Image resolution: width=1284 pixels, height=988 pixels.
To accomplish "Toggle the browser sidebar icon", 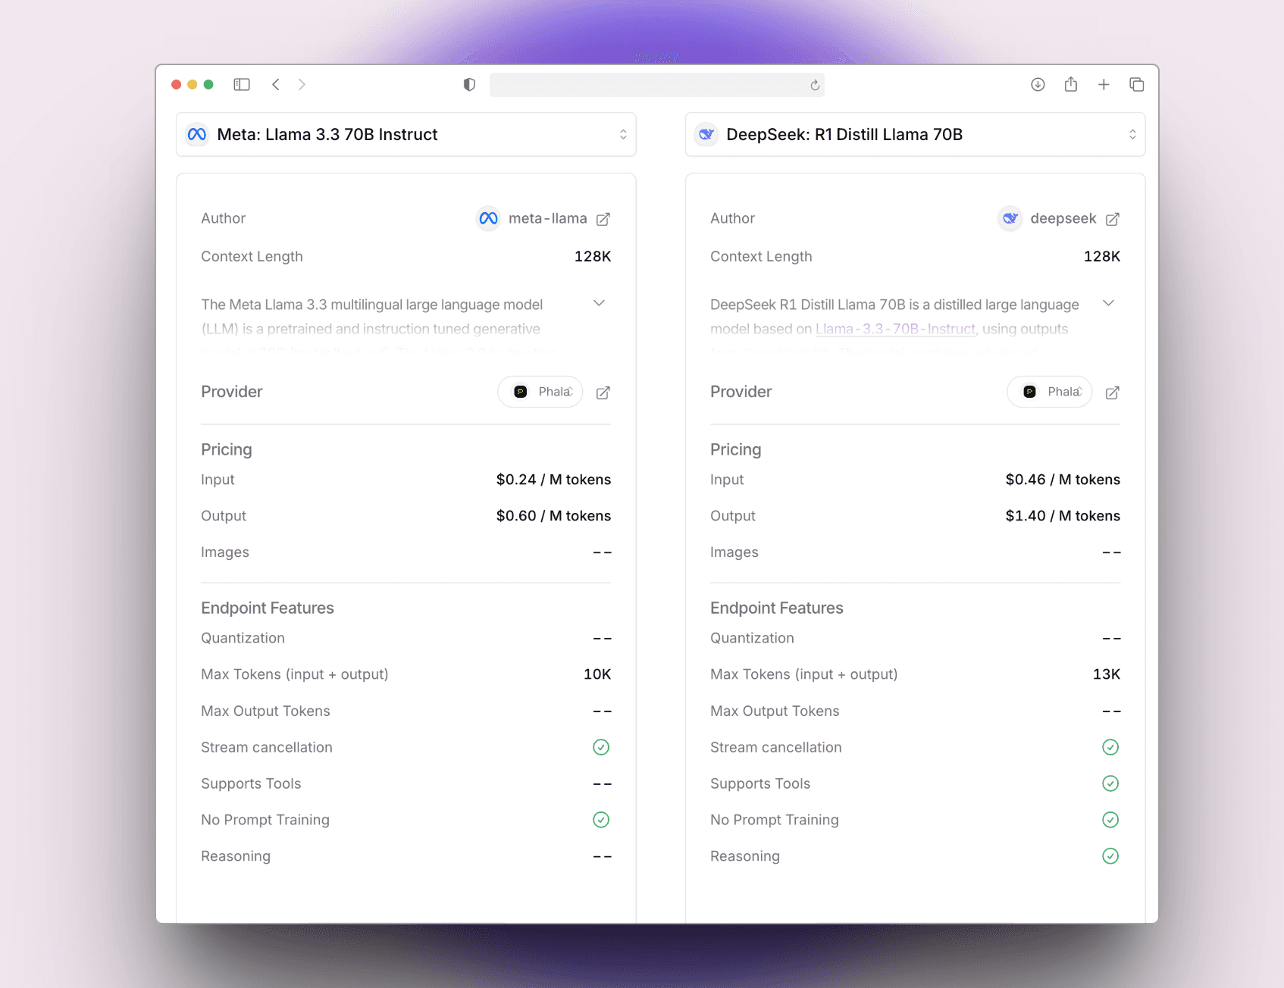I will click(x=242, y=85).
